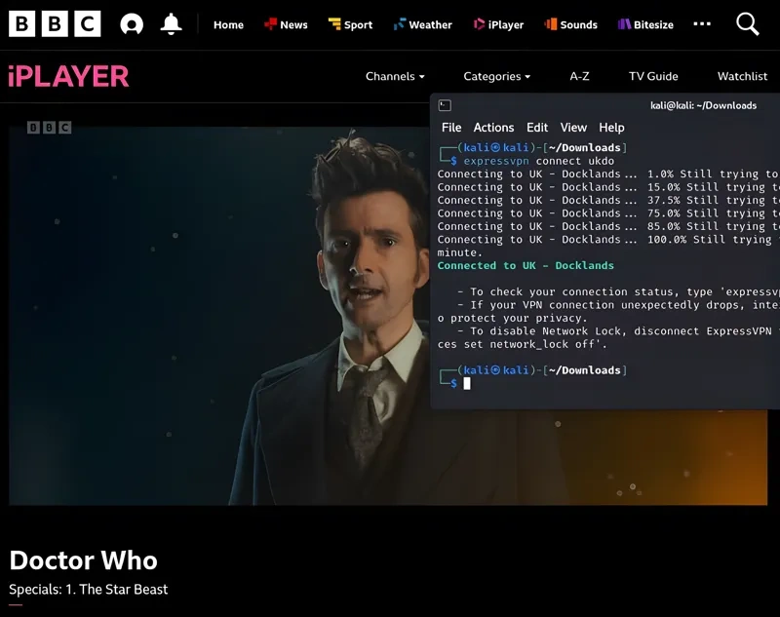The image size is (780, 617).
Task: Open the more options ellipsis menu
Action: pos(702,24)
